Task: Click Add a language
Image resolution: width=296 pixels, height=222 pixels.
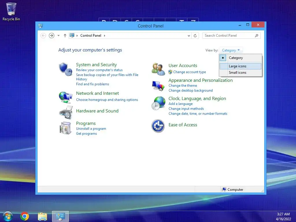Action: pyautogui.click(x=181, y=104)
